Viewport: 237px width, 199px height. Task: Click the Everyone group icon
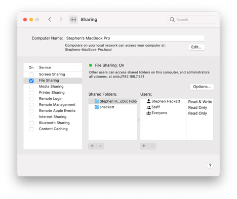pos(148,113)
